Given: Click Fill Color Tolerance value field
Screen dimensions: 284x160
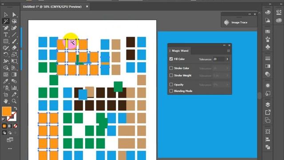Looking at the screenshot, I should (219, 59).
